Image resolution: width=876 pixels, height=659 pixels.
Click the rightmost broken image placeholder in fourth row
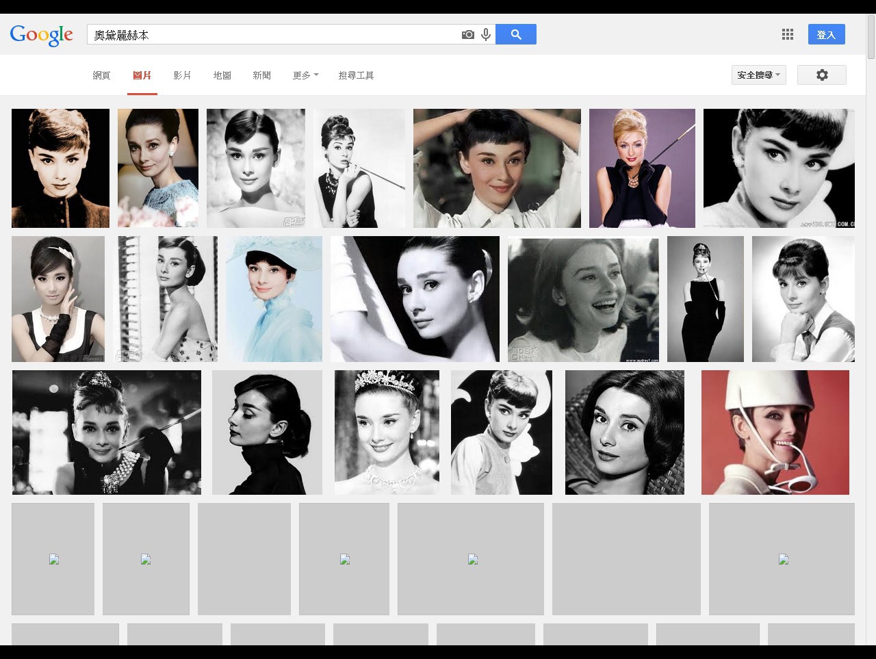(x=783, y=559)
